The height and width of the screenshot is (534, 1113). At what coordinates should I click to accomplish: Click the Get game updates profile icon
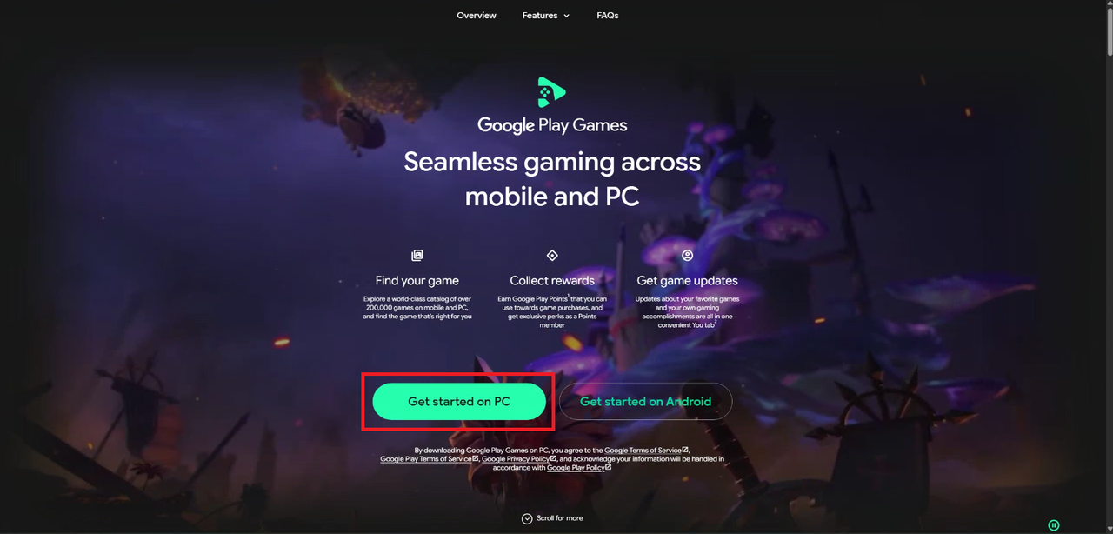pos(687,256)
